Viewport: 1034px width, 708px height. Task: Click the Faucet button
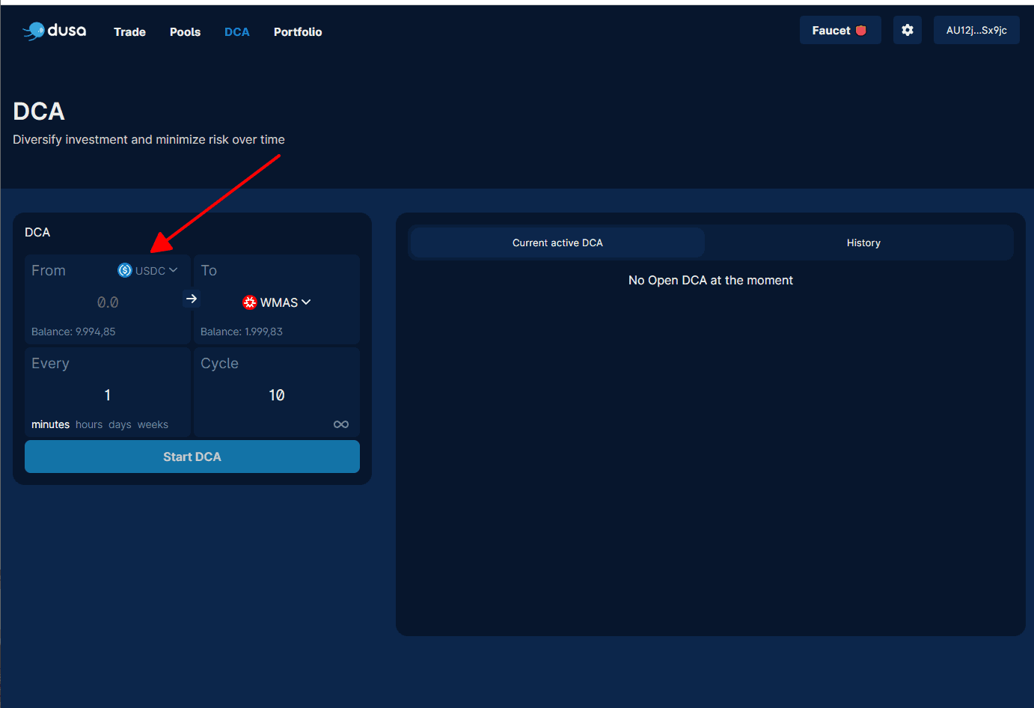point(840,30)
